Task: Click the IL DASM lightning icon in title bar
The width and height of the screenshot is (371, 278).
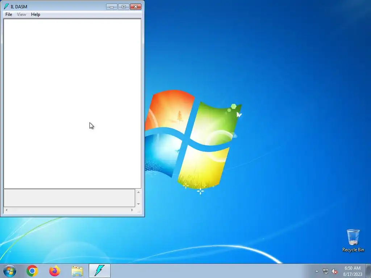Action: coord(6,7)
